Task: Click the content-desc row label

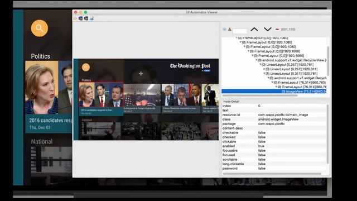Action: pyautogui.click(x=233, y=128)
